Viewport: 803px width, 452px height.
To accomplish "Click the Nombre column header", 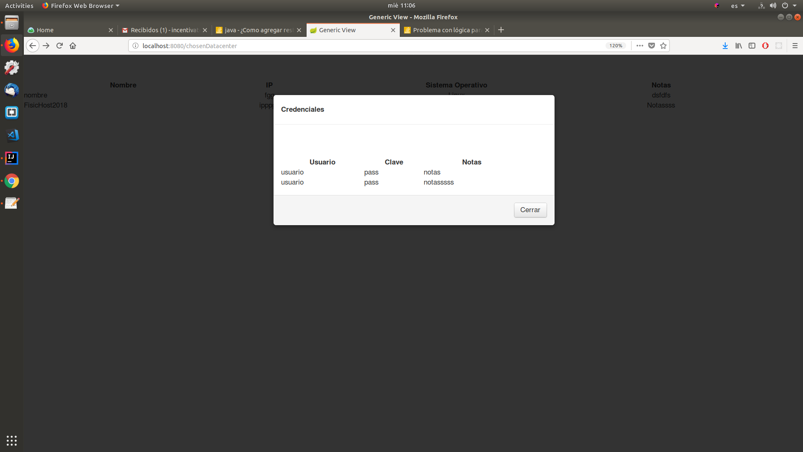I will click(x=123, y=85).
